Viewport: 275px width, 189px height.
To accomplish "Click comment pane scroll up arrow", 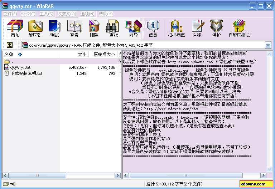I will point(269,54).
